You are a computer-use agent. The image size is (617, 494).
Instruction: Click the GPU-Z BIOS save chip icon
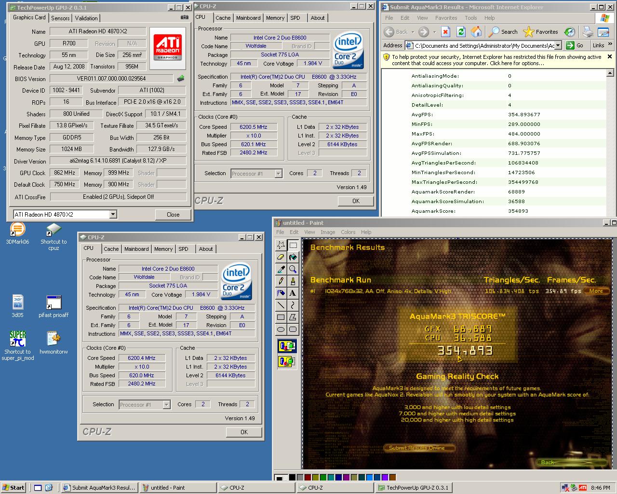[181, 79]
